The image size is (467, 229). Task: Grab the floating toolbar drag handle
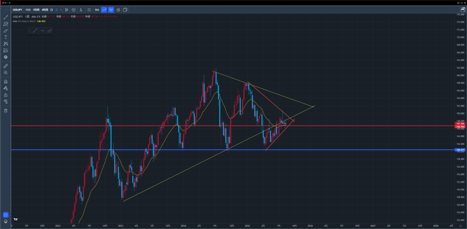point(29,31)
